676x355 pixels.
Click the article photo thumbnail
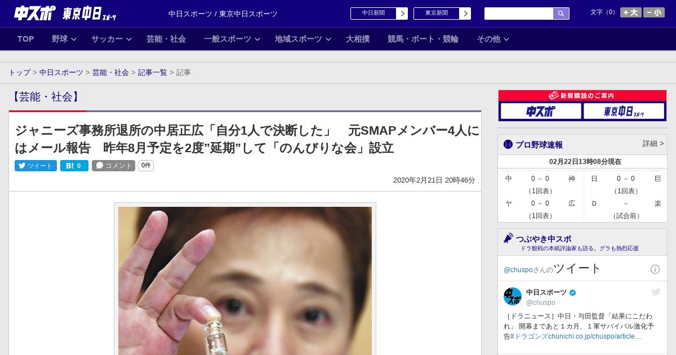tap(245, 281)
